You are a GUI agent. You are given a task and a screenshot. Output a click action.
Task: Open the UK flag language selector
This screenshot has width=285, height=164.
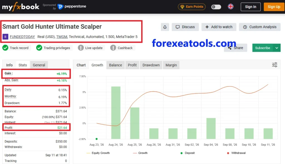click(x=231, y=7)
